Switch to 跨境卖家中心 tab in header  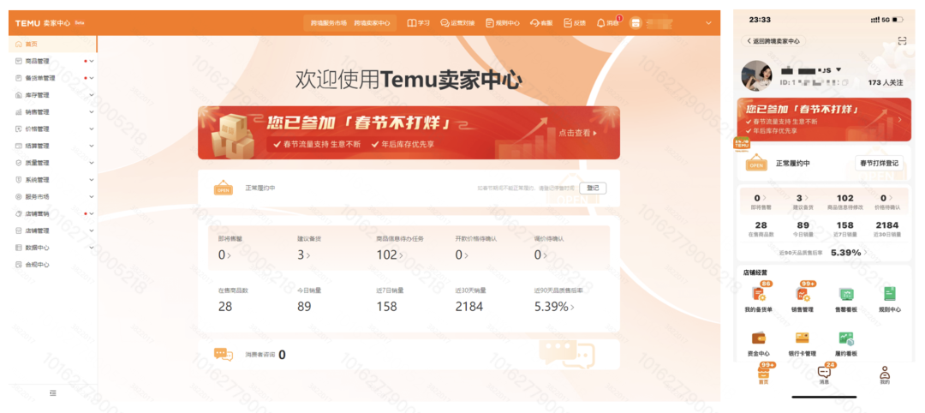(x=372, y=23)
